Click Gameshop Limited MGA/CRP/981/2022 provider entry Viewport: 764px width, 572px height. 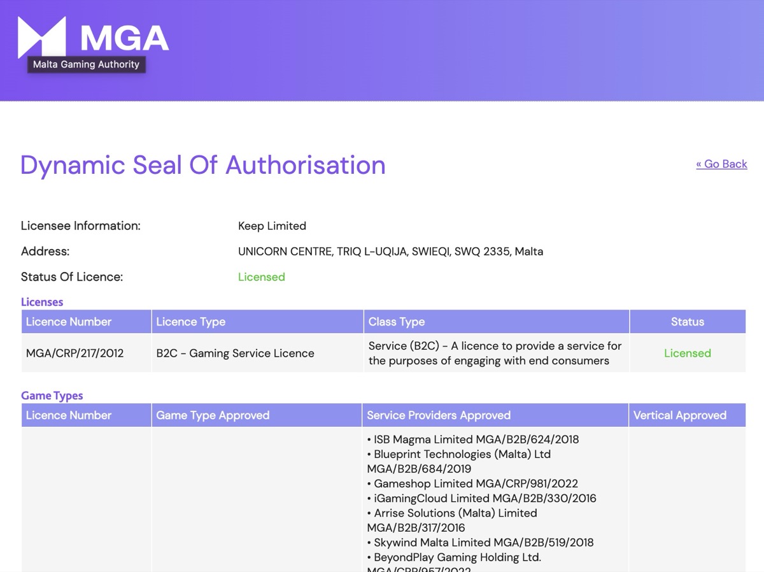[x=472, y=483]
